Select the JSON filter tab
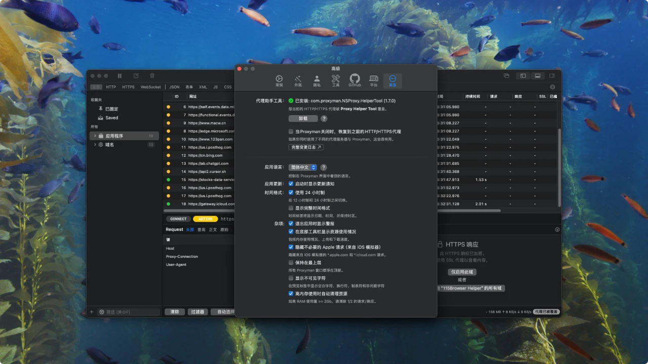The width and height of the screenshot is (648, 364). tap(174, 87)
